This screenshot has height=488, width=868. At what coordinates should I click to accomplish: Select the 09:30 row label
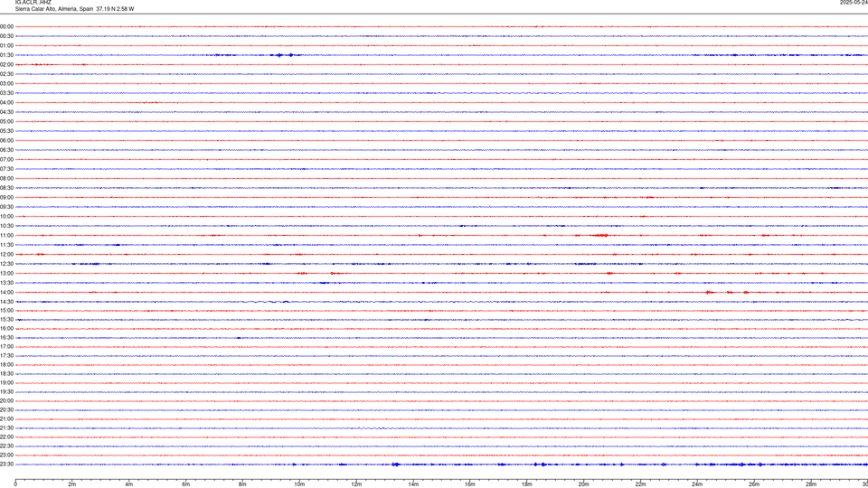click(x=6, y=207)
